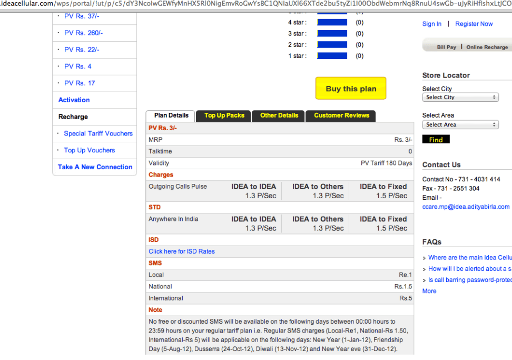Click the 2 star rating bar
The width and height of the screenshot is (512, 360).
click(x=332, y=45)
